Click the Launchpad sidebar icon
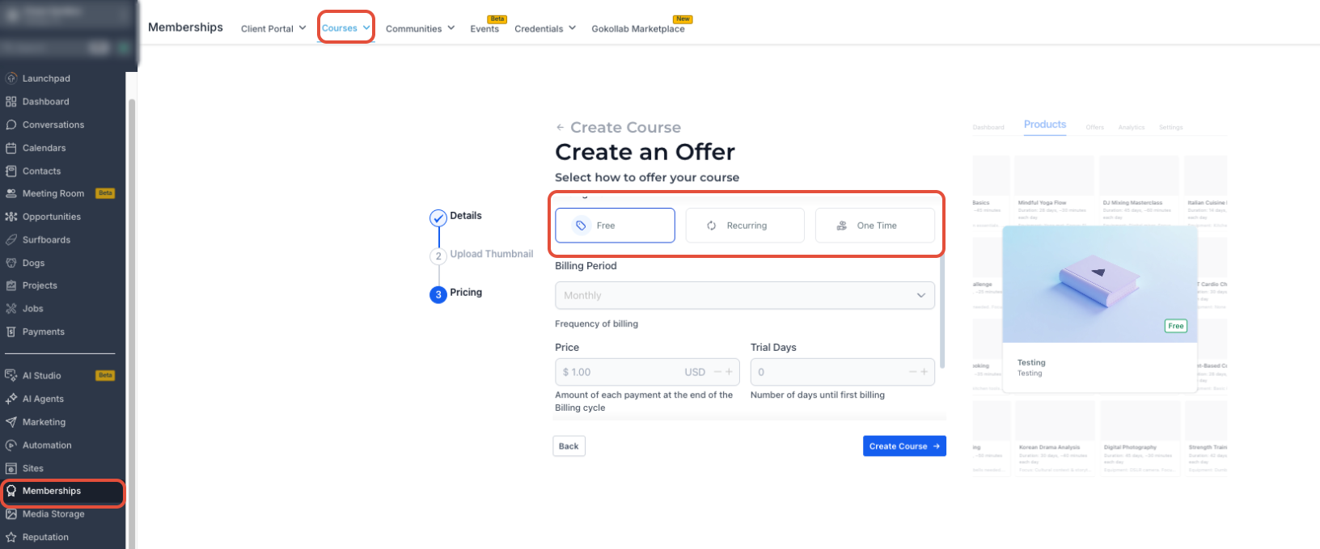The height and width of the screenshot is (549, 1320). coord(11,78)
